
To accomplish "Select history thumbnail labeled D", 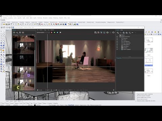I will coord(24,72).
